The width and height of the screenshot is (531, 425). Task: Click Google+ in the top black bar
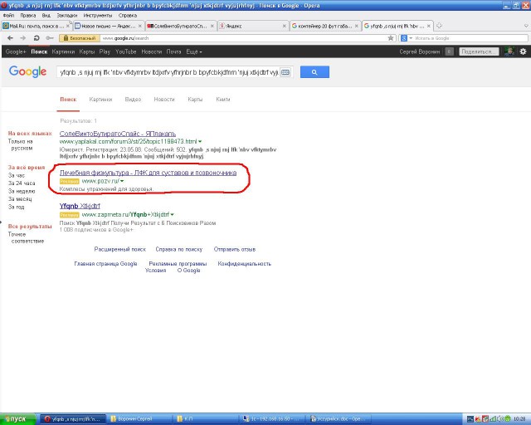(x=16, y=51)
